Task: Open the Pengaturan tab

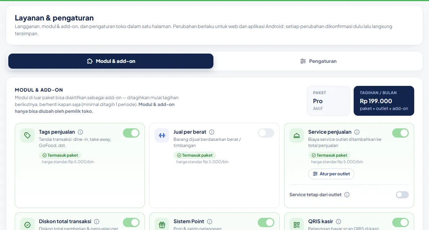Action: point(318,61)
